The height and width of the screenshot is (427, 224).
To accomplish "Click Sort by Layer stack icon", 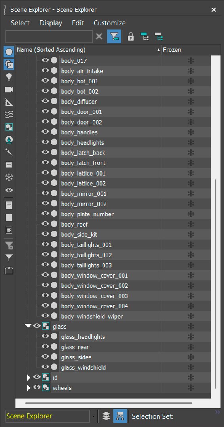I will [106, 416].
